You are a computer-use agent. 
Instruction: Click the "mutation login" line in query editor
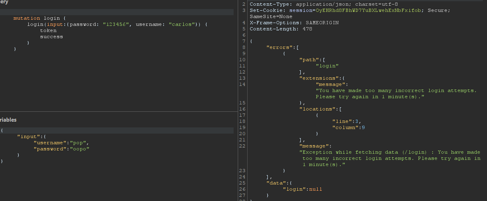(39, 18)
